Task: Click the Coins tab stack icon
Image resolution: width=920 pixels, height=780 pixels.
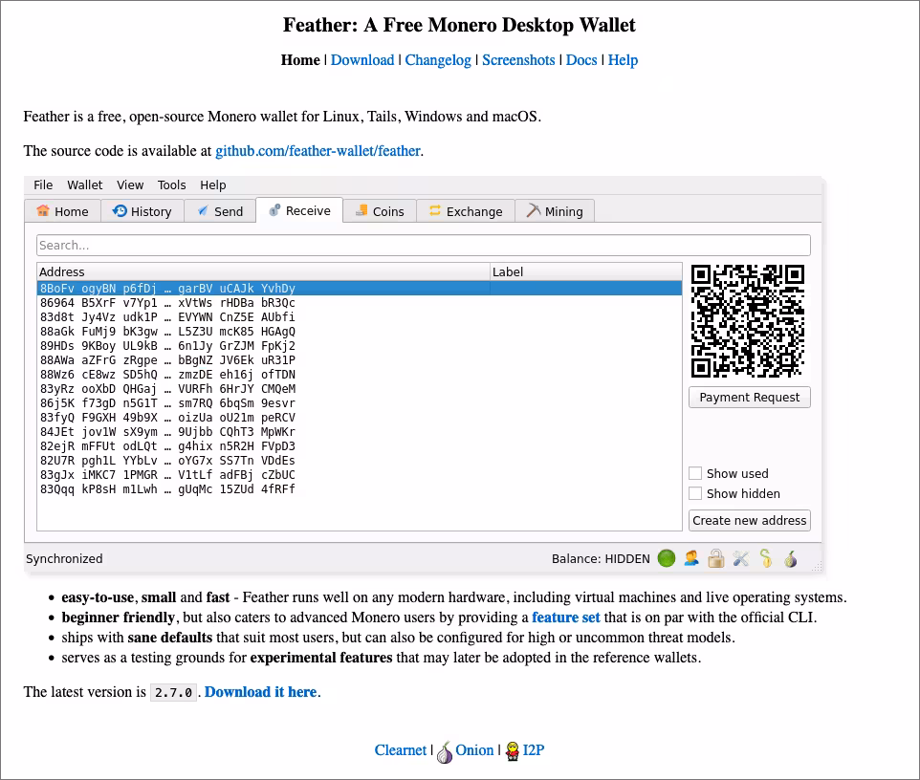Action: (361, 210)
